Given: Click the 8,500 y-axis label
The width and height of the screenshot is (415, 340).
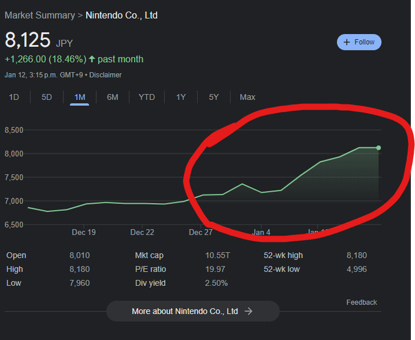Looking at the screenshot, I should coord(14,130).
